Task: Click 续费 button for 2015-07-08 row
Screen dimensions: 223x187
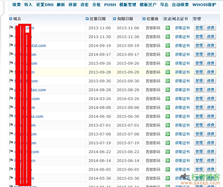Action: pos(211,134)
